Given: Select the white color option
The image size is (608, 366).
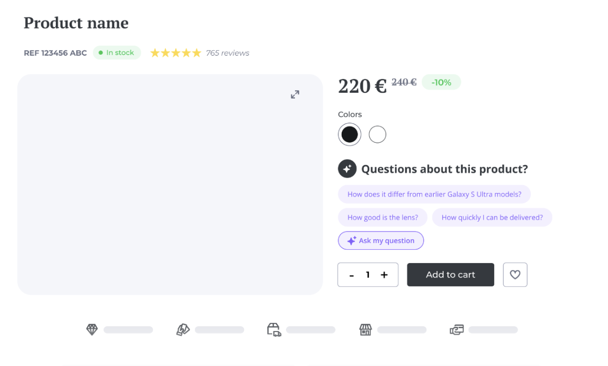Looking at the screenshot, I should (377, 135).
